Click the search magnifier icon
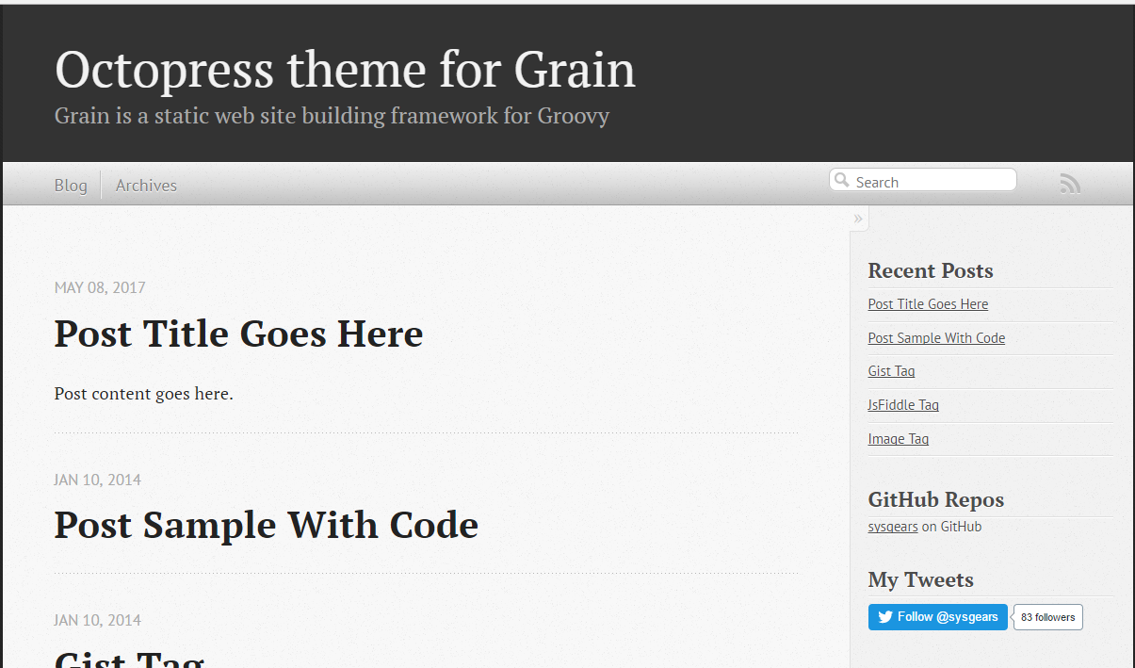The height and width of the screenshot is (668, 1135). coord(842,180)
